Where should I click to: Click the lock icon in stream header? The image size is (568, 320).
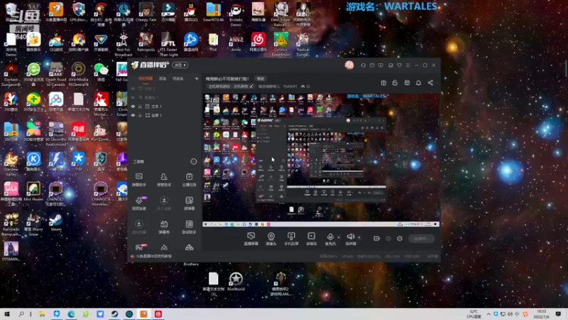click(395, 82)
